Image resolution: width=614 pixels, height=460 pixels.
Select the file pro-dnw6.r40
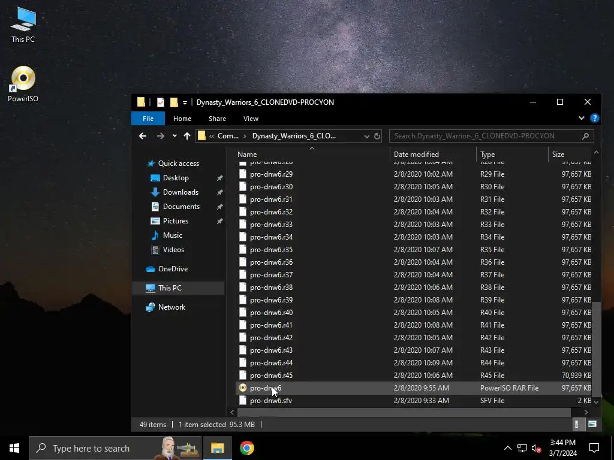point(271,313)
